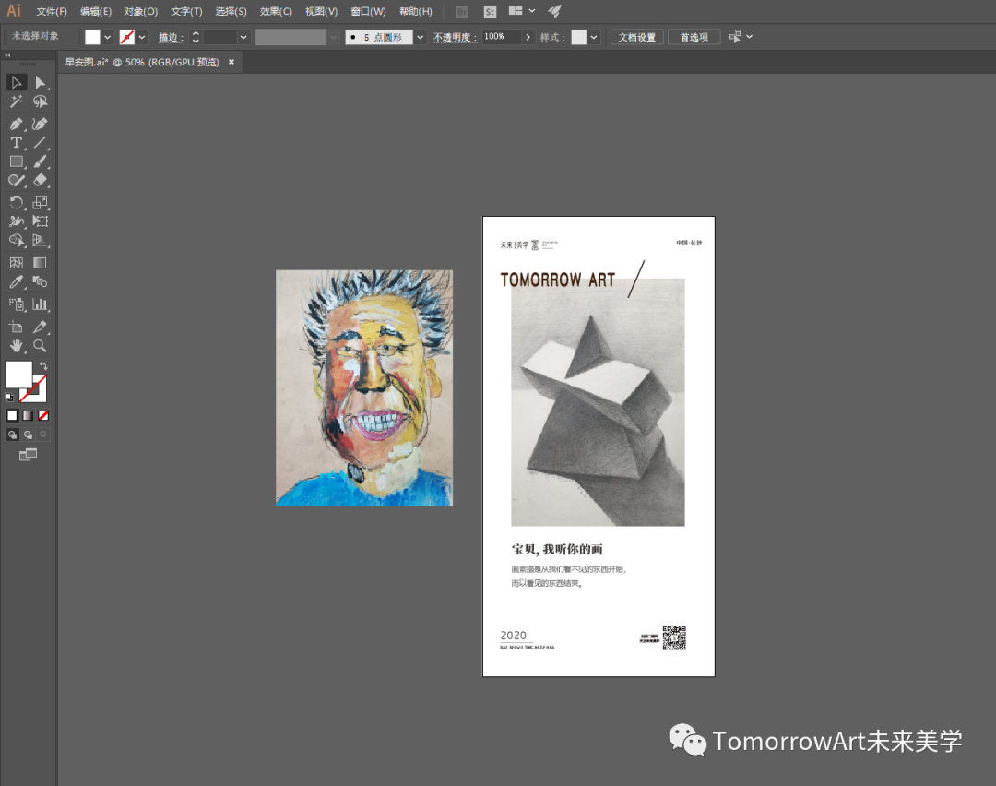
Task: Open the 样式 style dropdown
Action: click(x=594, y=37)
